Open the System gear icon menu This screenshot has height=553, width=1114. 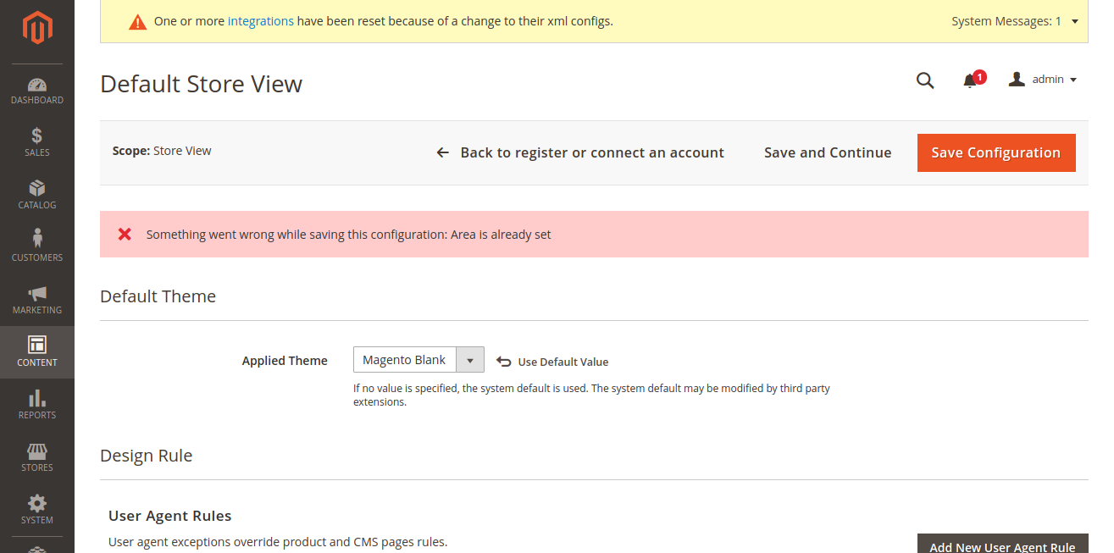tap(37, 503)
